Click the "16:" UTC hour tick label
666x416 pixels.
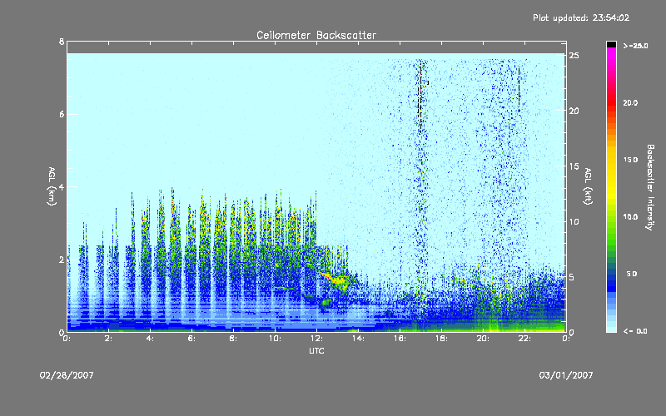coord(400,339)
